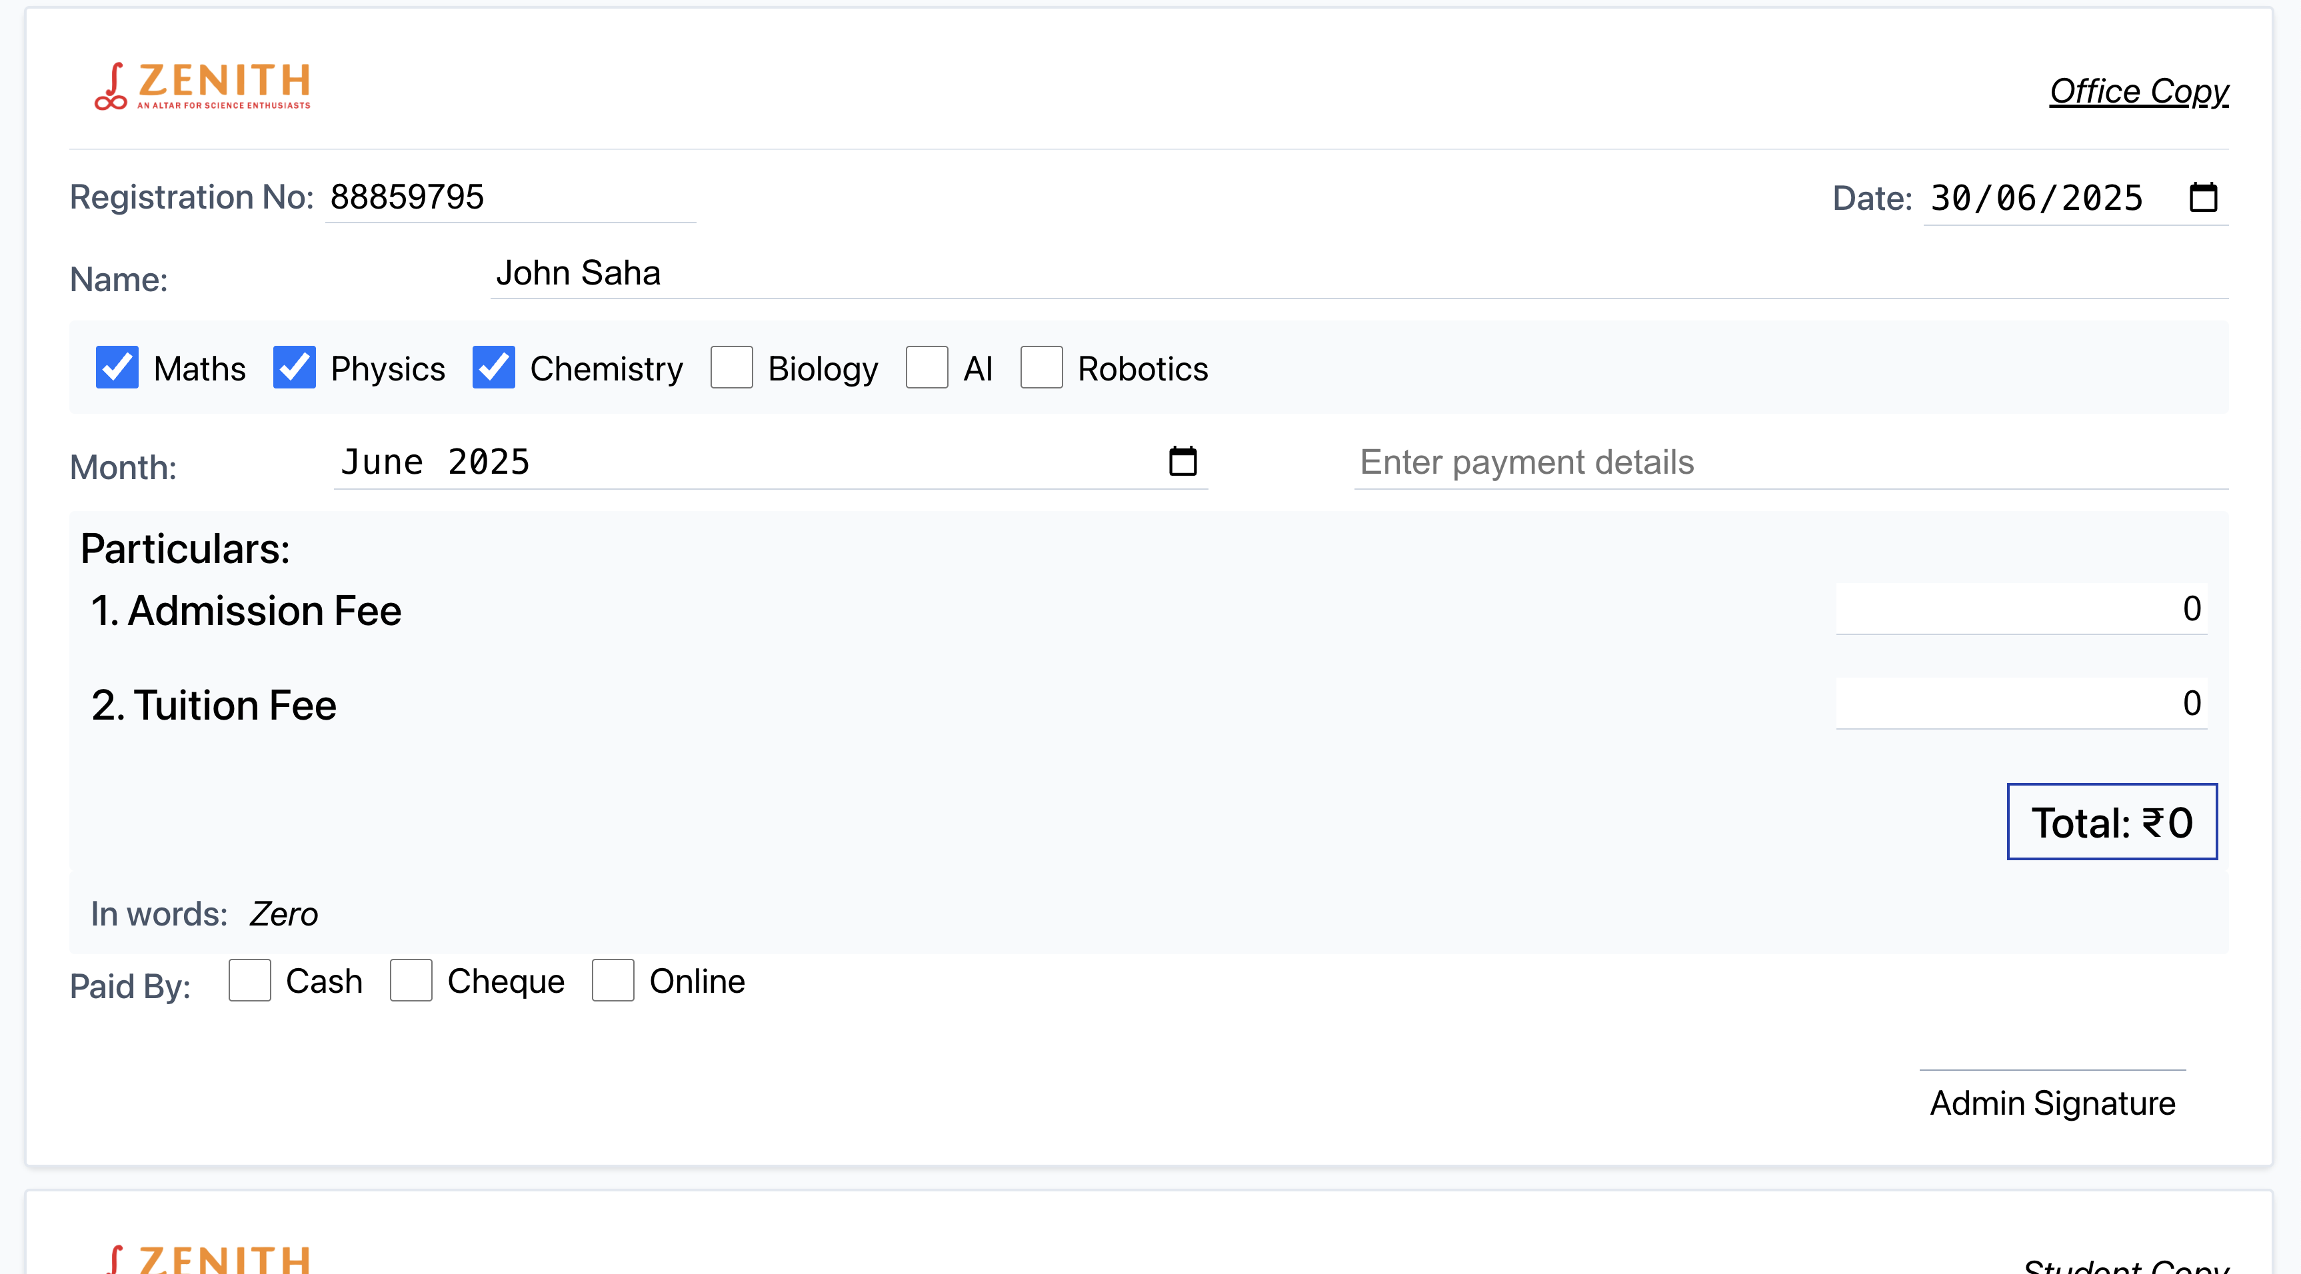Tick the AI subject checkbox
The width and height of the screenshot is (2301, 1274).
[927, 368]
